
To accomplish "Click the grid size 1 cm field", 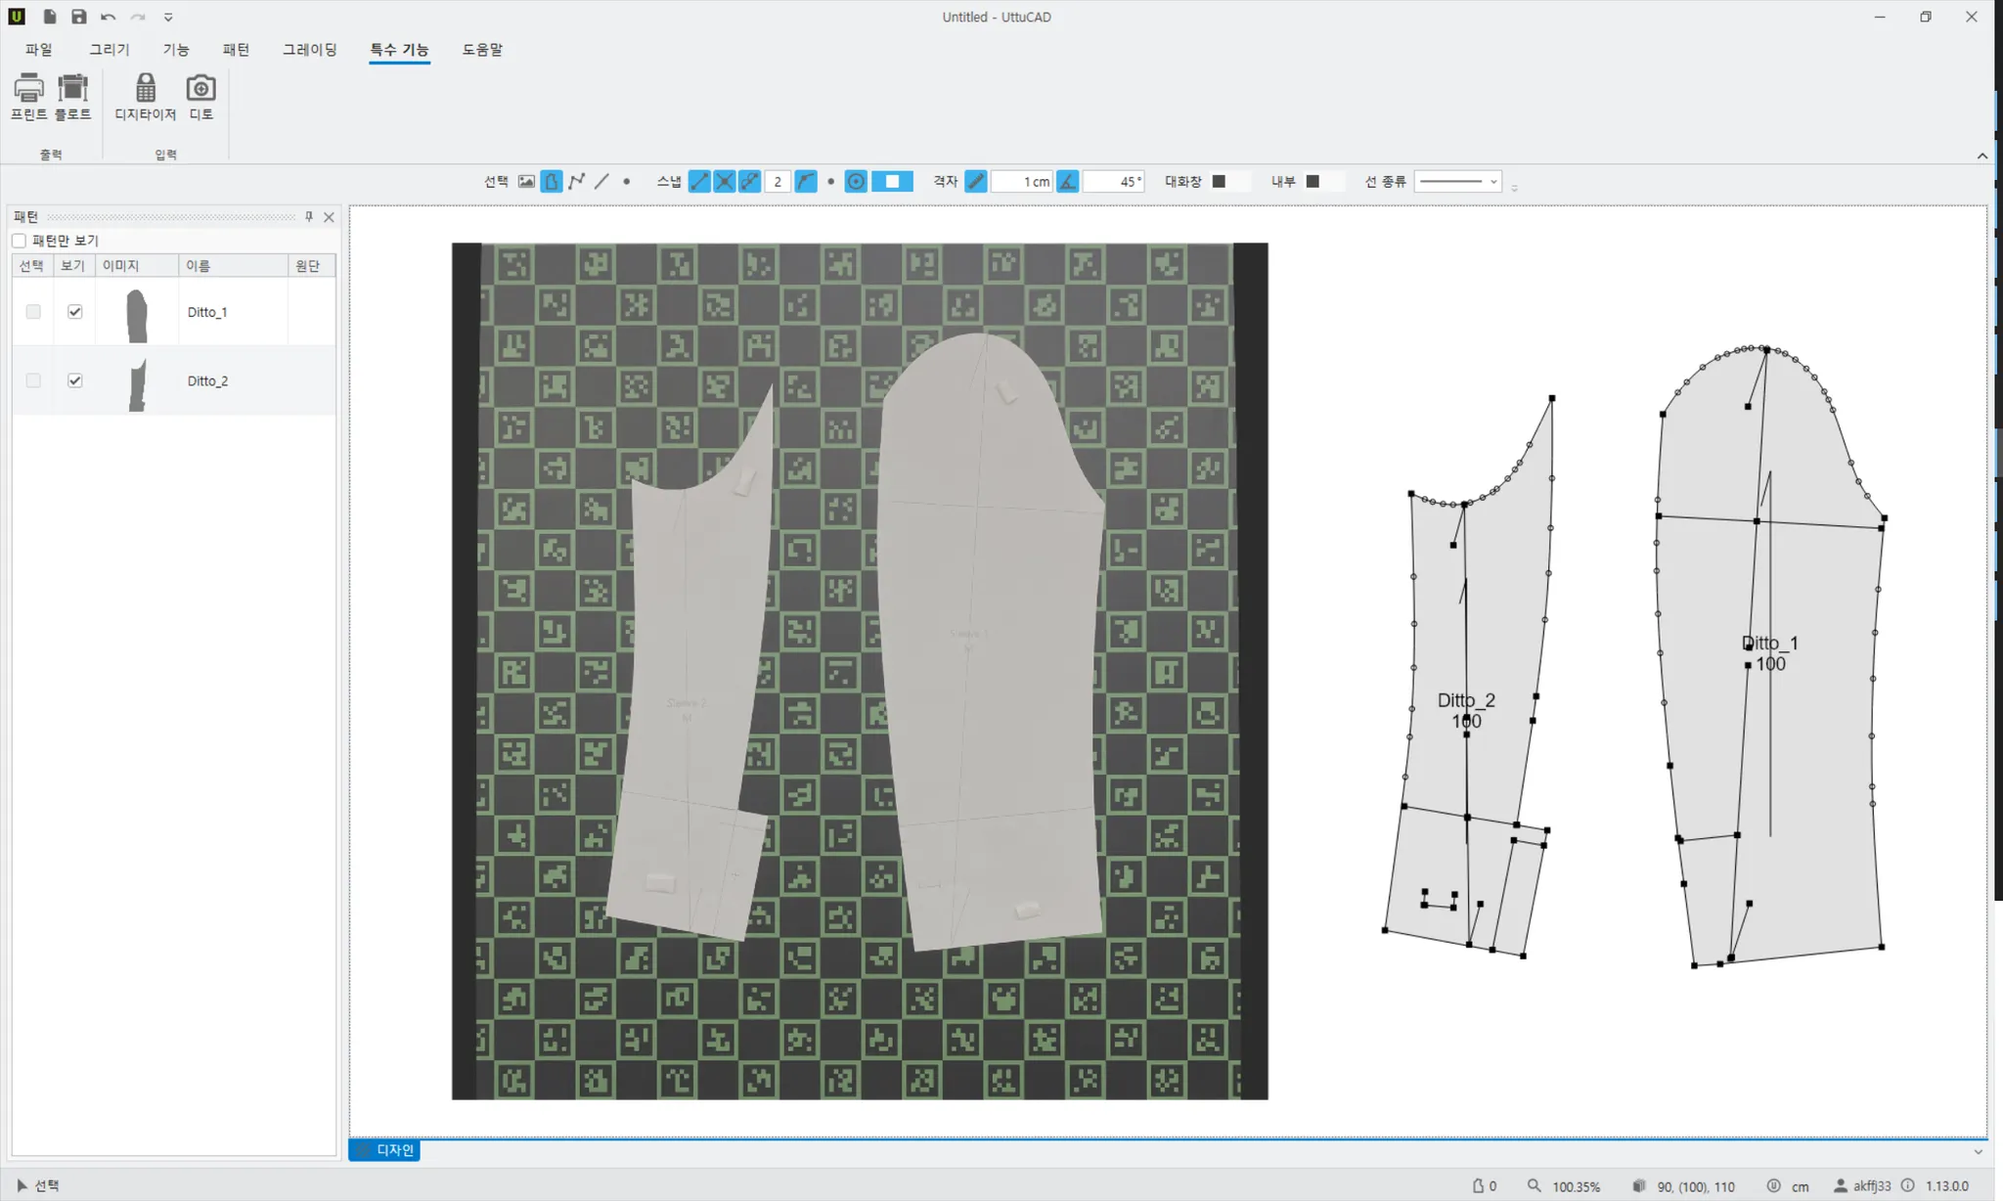I will [x=1022, y=182].
